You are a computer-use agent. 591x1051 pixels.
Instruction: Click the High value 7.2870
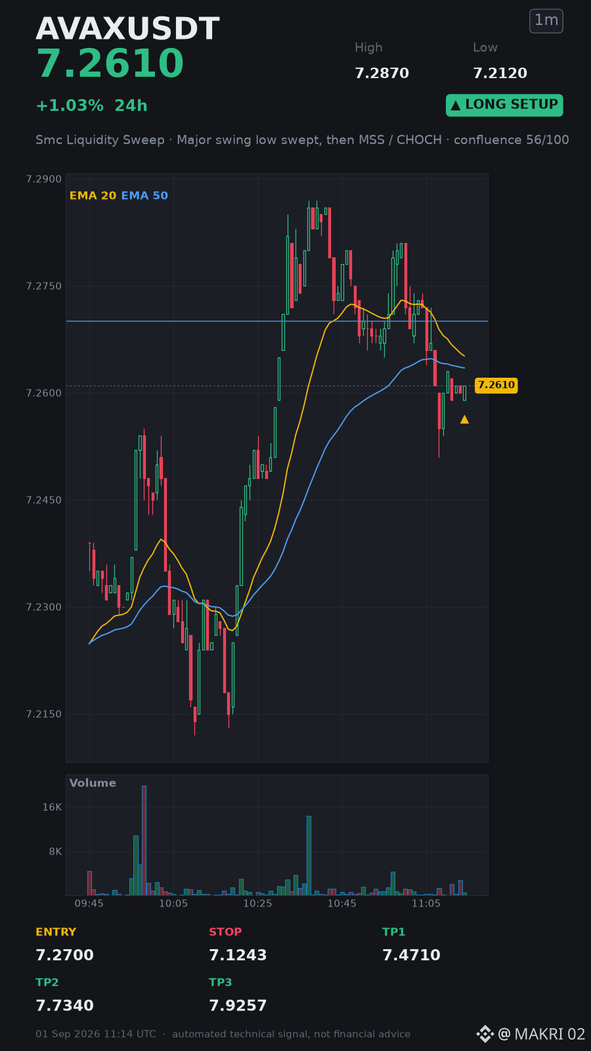point(382,73)
